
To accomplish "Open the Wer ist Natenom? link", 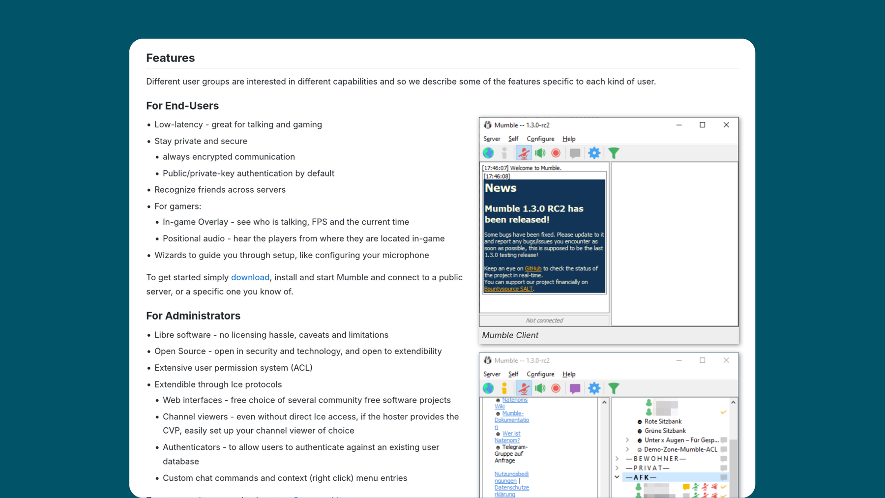I will click(507, 437).
